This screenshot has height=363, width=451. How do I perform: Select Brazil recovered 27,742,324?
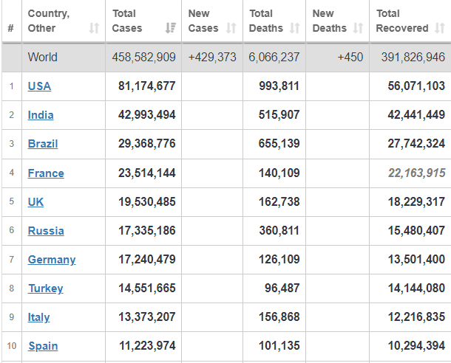pos(416,143)
